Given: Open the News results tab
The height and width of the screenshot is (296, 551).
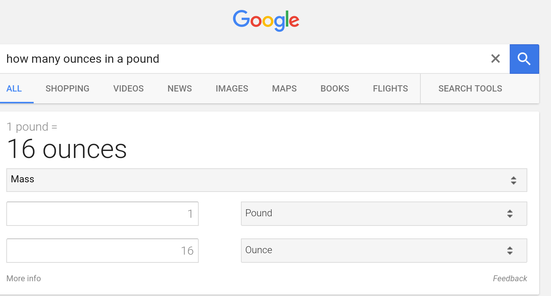Looking at the screenshot, I should point(179,89).
